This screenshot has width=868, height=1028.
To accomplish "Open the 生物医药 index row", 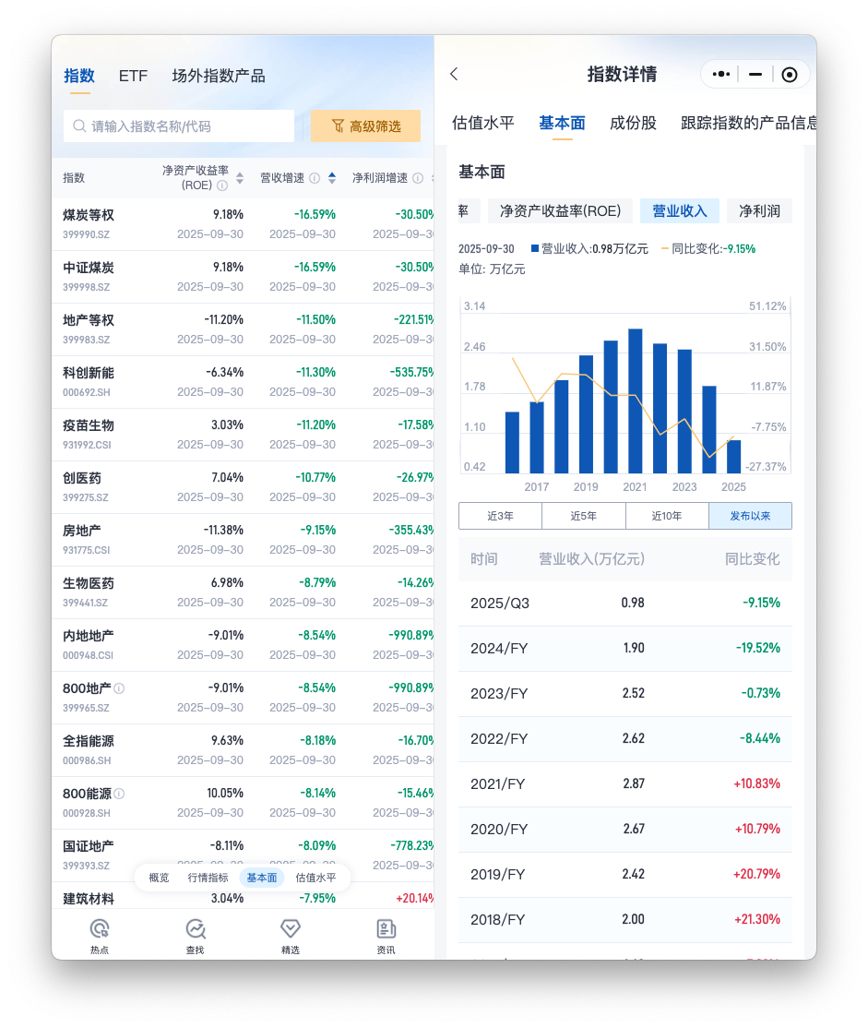I will click(x=243, y=592).
